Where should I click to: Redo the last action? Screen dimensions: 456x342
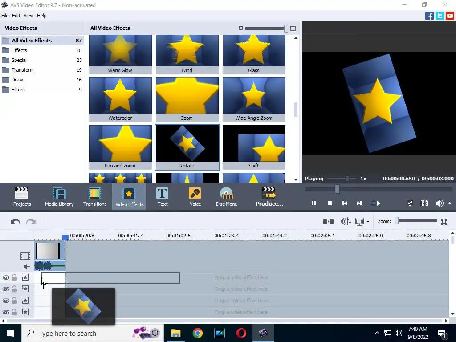point(31,222)
